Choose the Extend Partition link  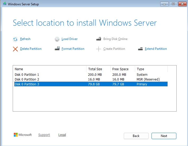coord(156,49)
